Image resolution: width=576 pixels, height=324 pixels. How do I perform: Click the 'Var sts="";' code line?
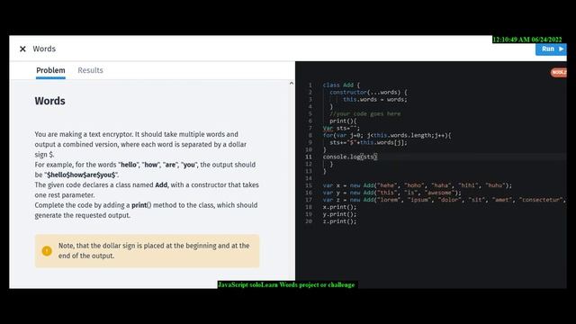341,128
